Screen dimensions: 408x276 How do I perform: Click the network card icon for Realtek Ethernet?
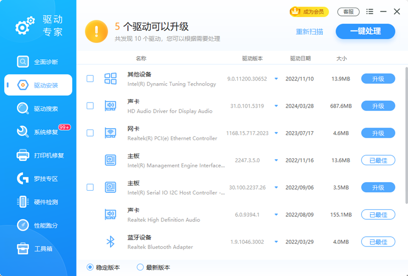pos(110,133)
